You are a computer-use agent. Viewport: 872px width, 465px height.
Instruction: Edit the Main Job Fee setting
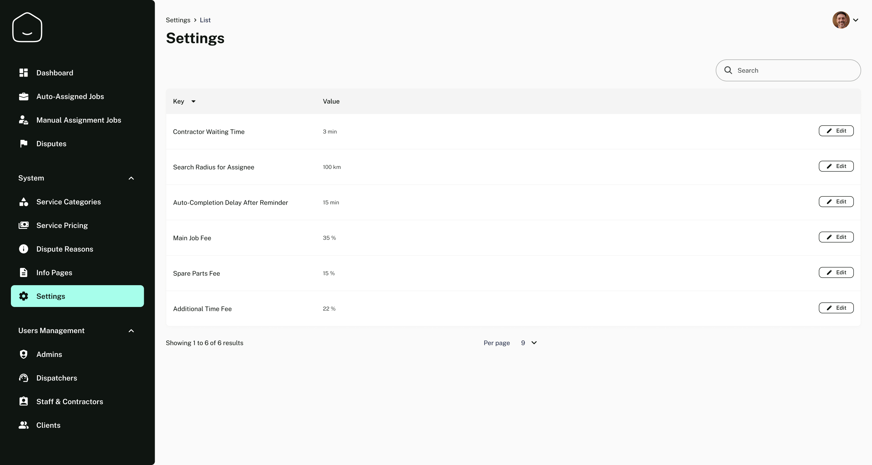[836, 237]
